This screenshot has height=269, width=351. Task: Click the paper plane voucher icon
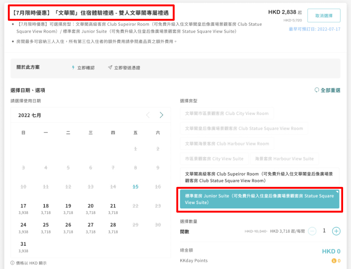click(x=110, y=67)
